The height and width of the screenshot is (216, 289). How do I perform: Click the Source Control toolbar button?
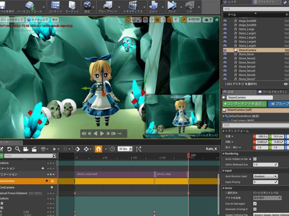click(x=29, y=7)
